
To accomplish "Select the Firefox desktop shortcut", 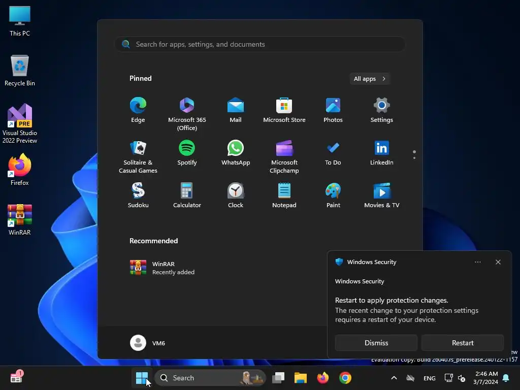I will pos(20,169).
